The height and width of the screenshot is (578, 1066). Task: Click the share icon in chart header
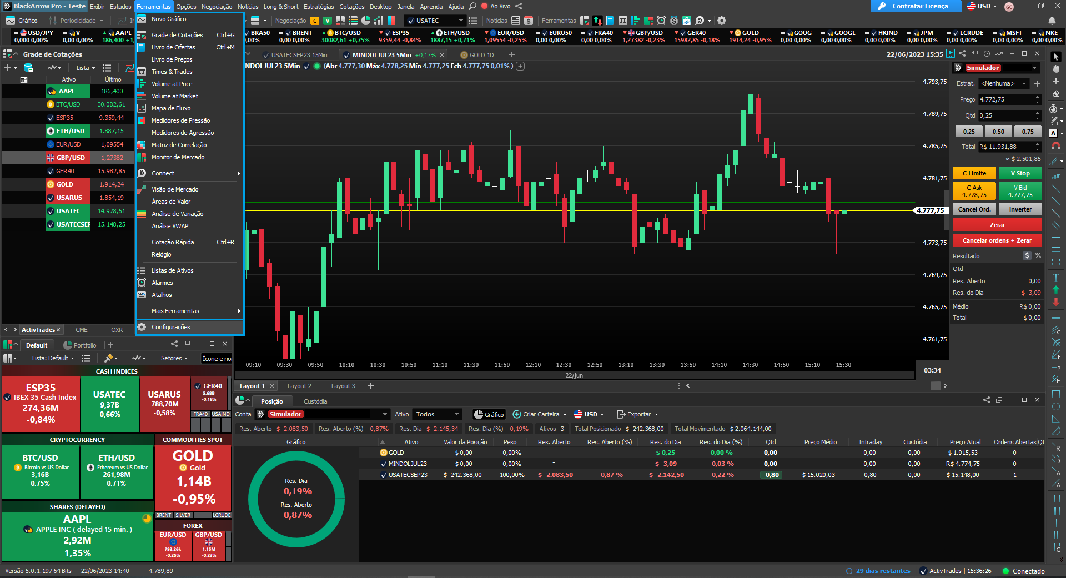pyautogui.click(x=962, y=54)
